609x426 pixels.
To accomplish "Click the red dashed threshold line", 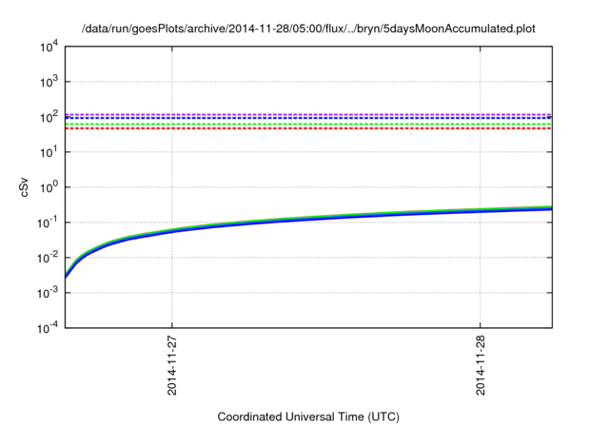I will (308, 128).
